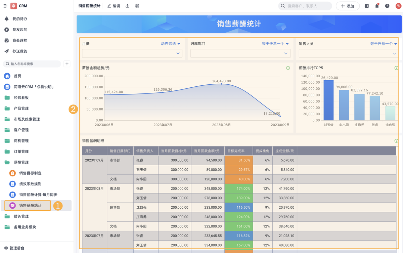The width and height of the screenshot is (403, 253).
Task: Click the 添加 button
Action: pyautogui.click(x=348, y=6)
